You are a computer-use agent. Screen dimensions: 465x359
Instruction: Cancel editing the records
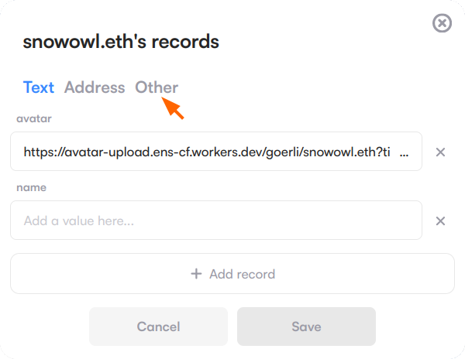click(158, 327)
